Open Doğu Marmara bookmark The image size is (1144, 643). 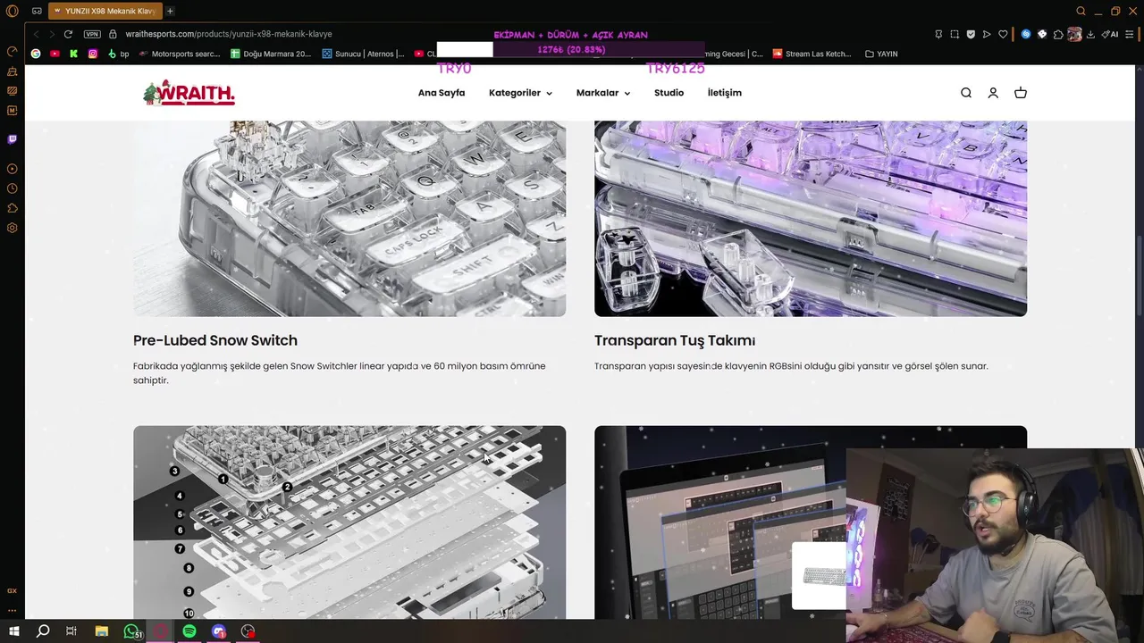(272, 54)
